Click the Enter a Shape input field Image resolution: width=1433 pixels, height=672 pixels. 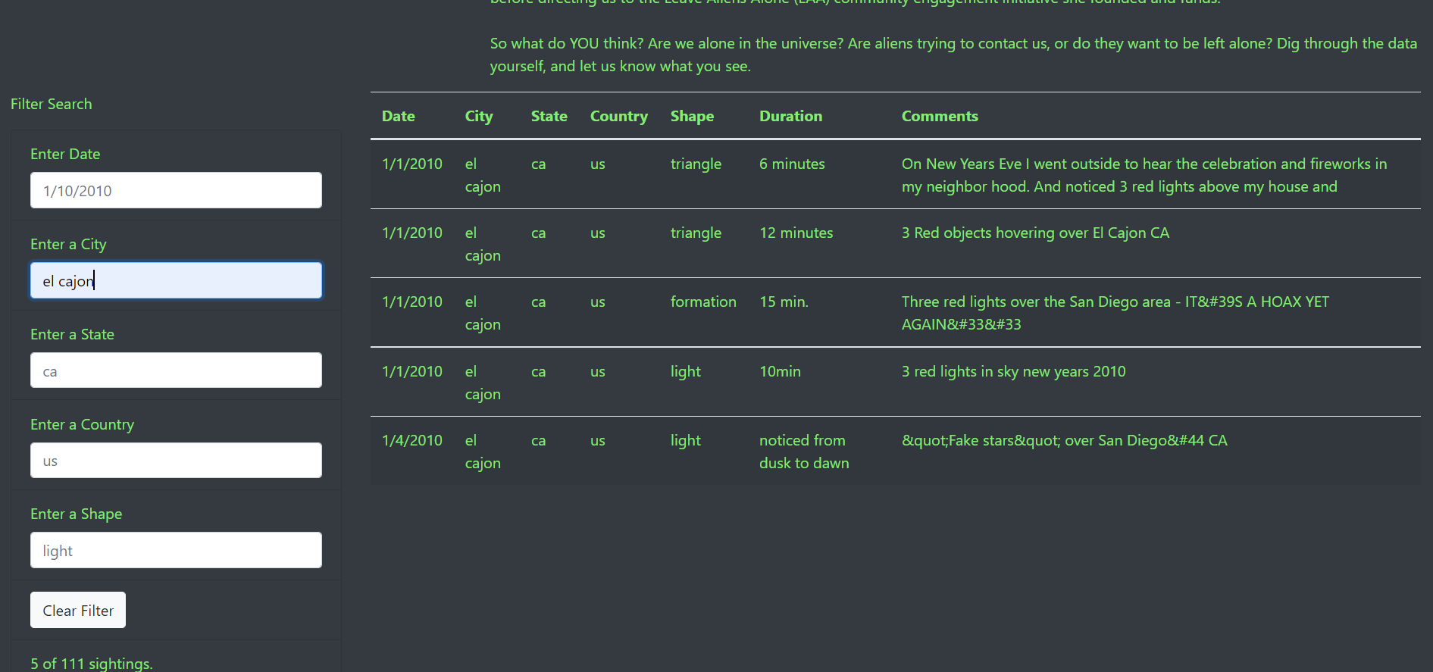coord(176,550)
